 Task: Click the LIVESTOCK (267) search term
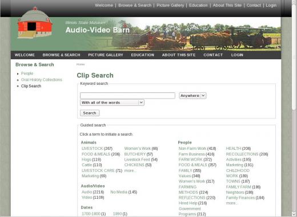tap(97, 149)
